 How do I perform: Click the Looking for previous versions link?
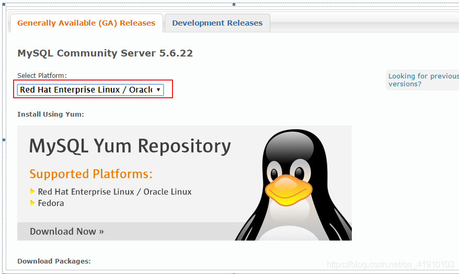tap(423, 80)
